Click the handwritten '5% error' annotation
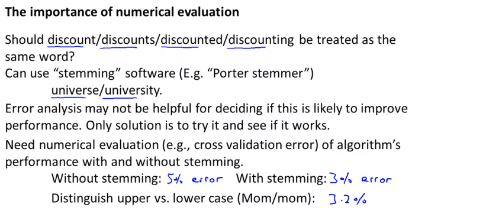Screen dimensions: 502x217 point(195,179)
